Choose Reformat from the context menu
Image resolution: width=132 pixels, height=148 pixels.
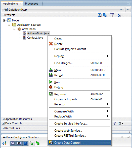click(x=80, y=94)
